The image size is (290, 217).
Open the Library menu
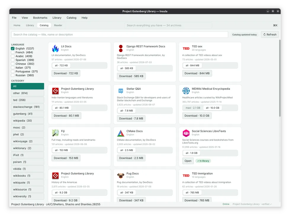tap(57, 18)
